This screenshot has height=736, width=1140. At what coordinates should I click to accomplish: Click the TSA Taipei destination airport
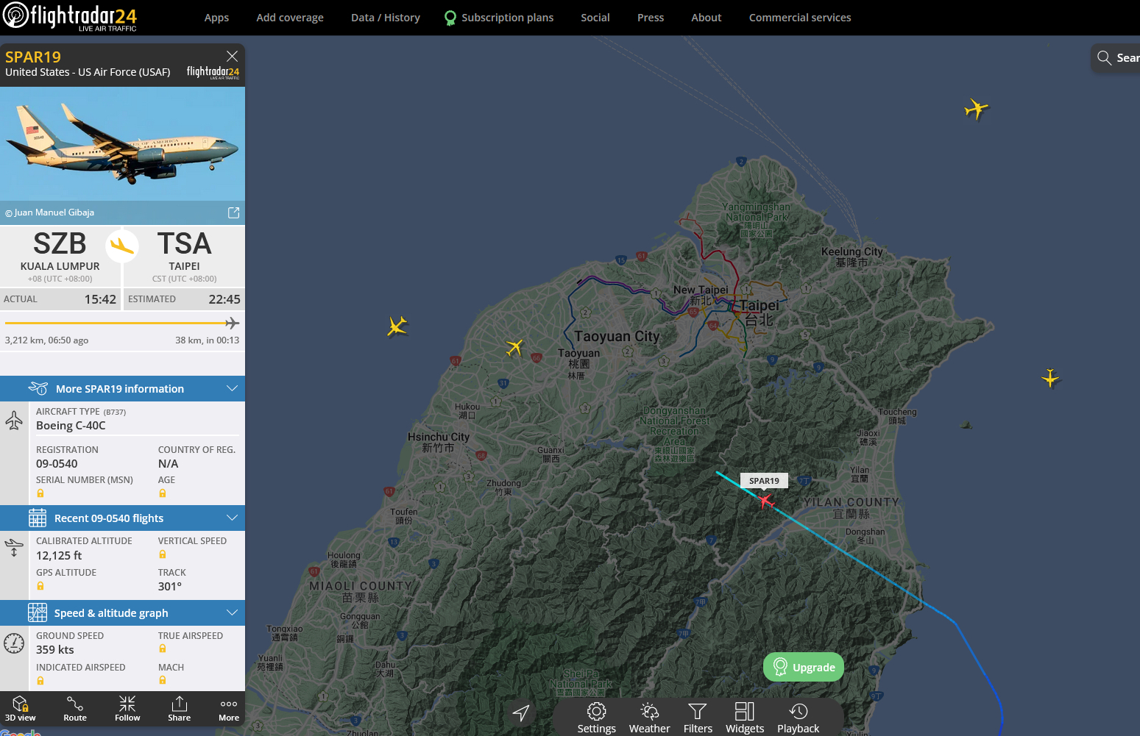(184, 256)
